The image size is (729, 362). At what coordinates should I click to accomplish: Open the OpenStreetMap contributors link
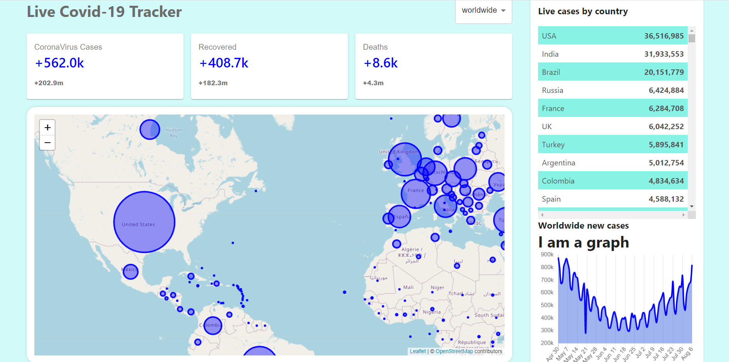point(454,351)
